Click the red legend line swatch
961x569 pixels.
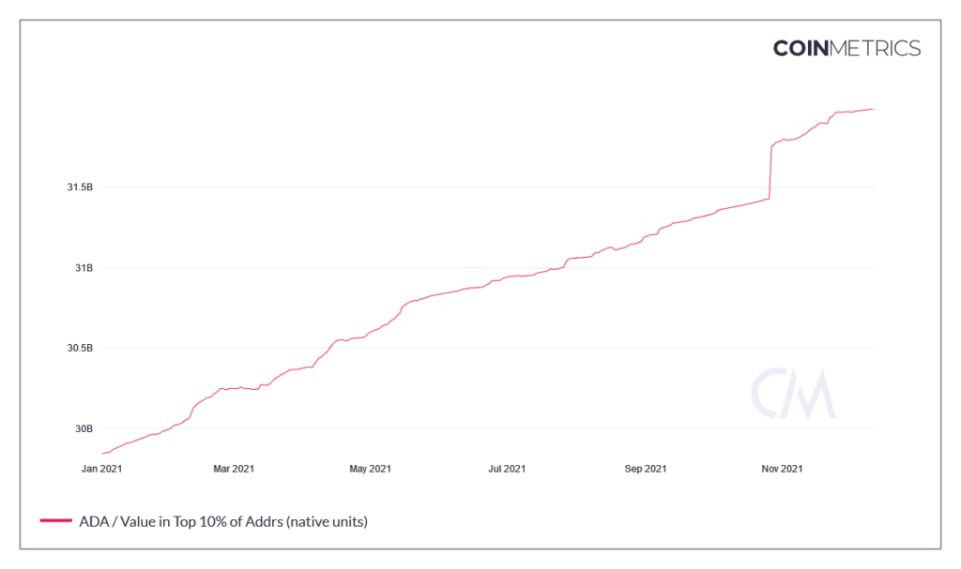55,520
